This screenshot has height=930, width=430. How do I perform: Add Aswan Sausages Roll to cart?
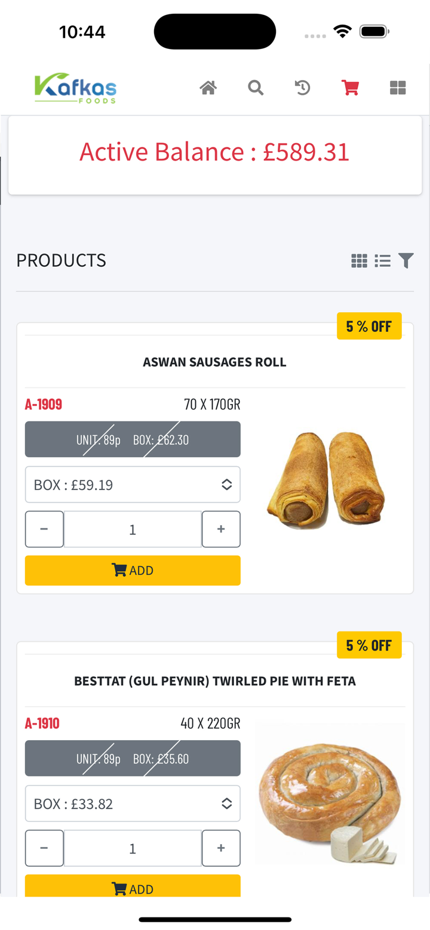132,569
